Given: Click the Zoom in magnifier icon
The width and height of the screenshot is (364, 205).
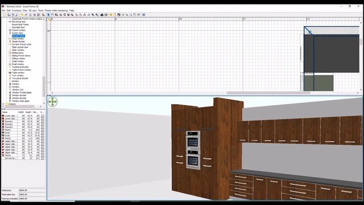Looking at the screenshot, I should pyautogui.click(x=93, y=15).
